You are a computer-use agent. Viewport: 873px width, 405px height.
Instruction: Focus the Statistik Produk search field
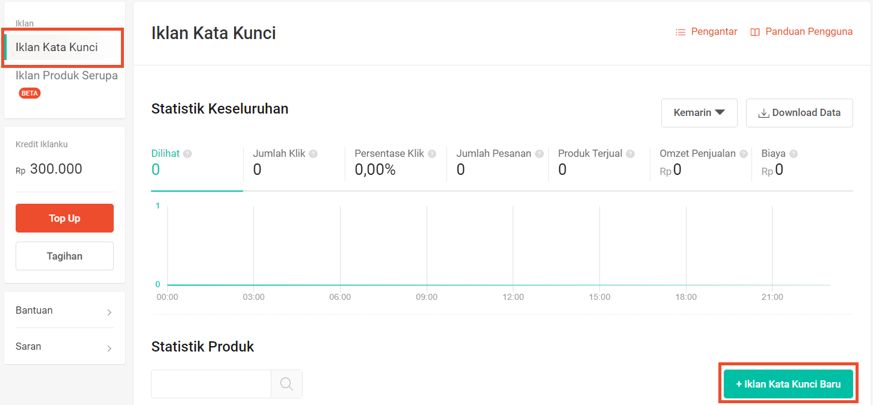coord(211,384)
